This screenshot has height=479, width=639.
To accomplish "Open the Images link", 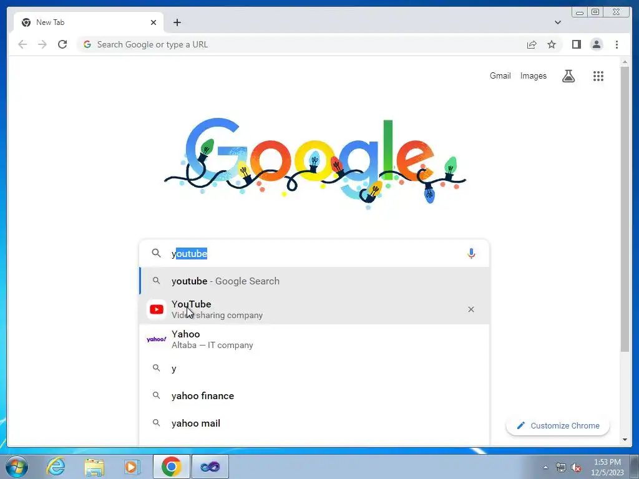I will click(x=533, y=75).
